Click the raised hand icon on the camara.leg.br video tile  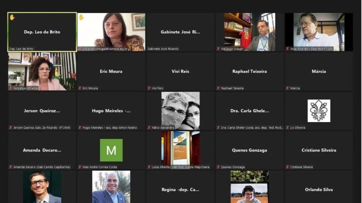click(x=81, y=17)
